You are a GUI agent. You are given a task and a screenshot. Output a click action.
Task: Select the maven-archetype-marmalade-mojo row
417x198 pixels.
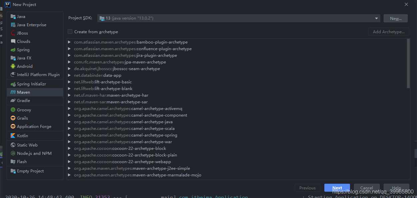[x=237, y=175]
